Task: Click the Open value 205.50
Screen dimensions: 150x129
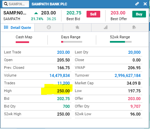Action: 63,60
